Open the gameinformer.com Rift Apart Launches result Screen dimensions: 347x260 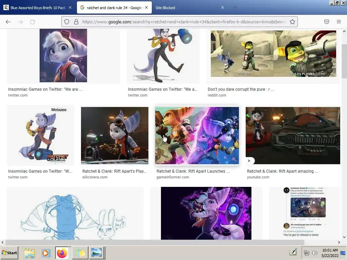pyautogui.click(x=193, y=171)
